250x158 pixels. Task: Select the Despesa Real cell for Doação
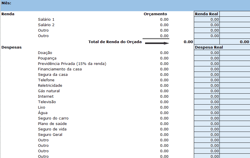[207, 53]
